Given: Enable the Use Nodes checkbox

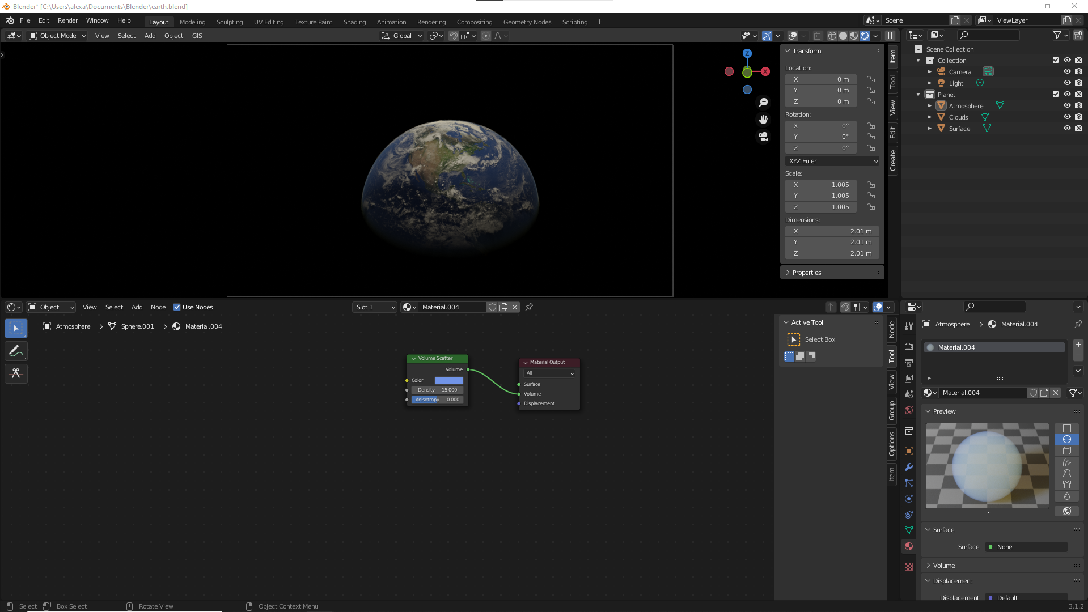Looking at the screenshot, I should [x=177, y=307].
